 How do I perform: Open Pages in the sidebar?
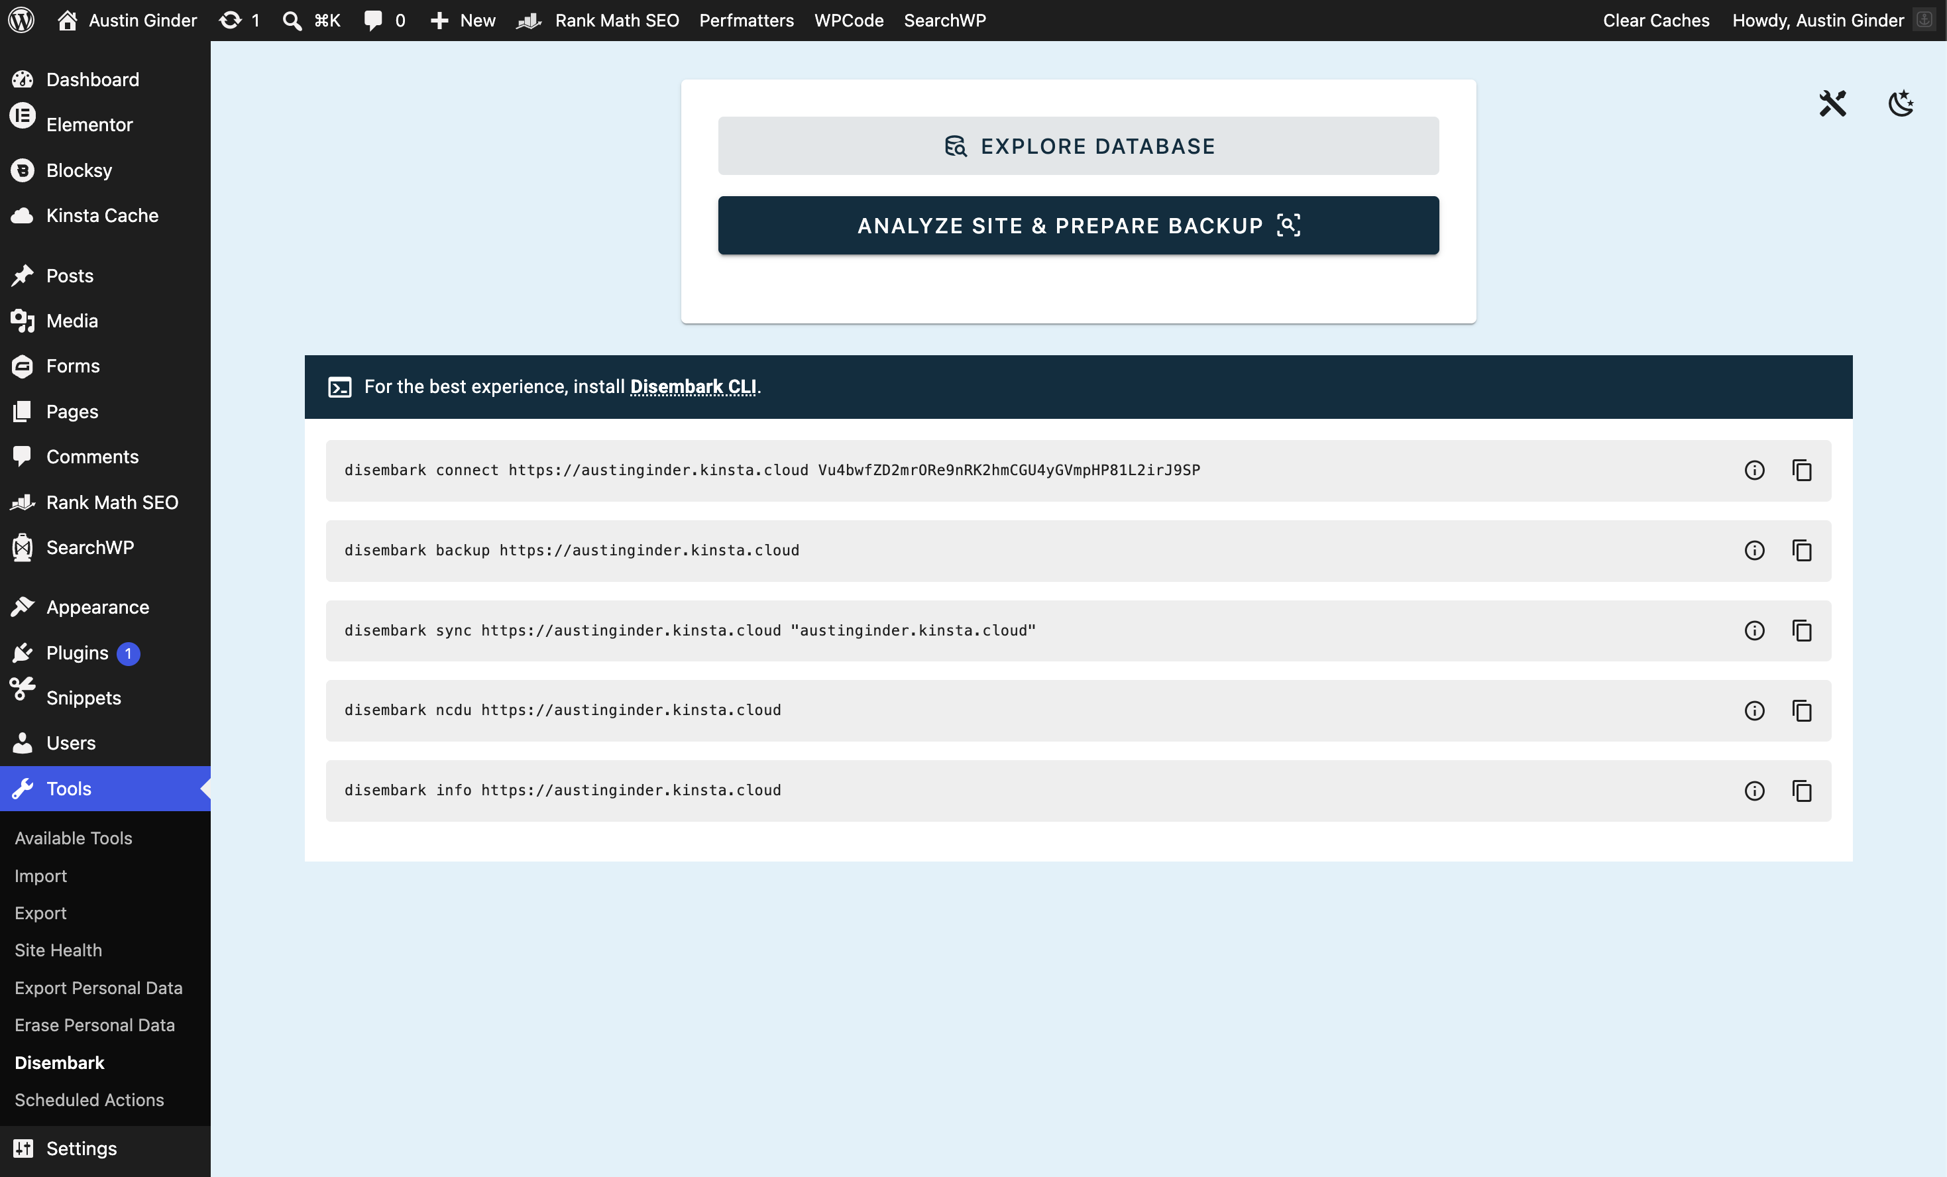click(105, 411)
